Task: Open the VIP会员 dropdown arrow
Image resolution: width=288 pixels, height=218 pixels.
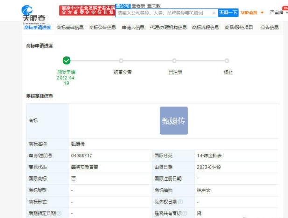Action: (x=262, y=13)
